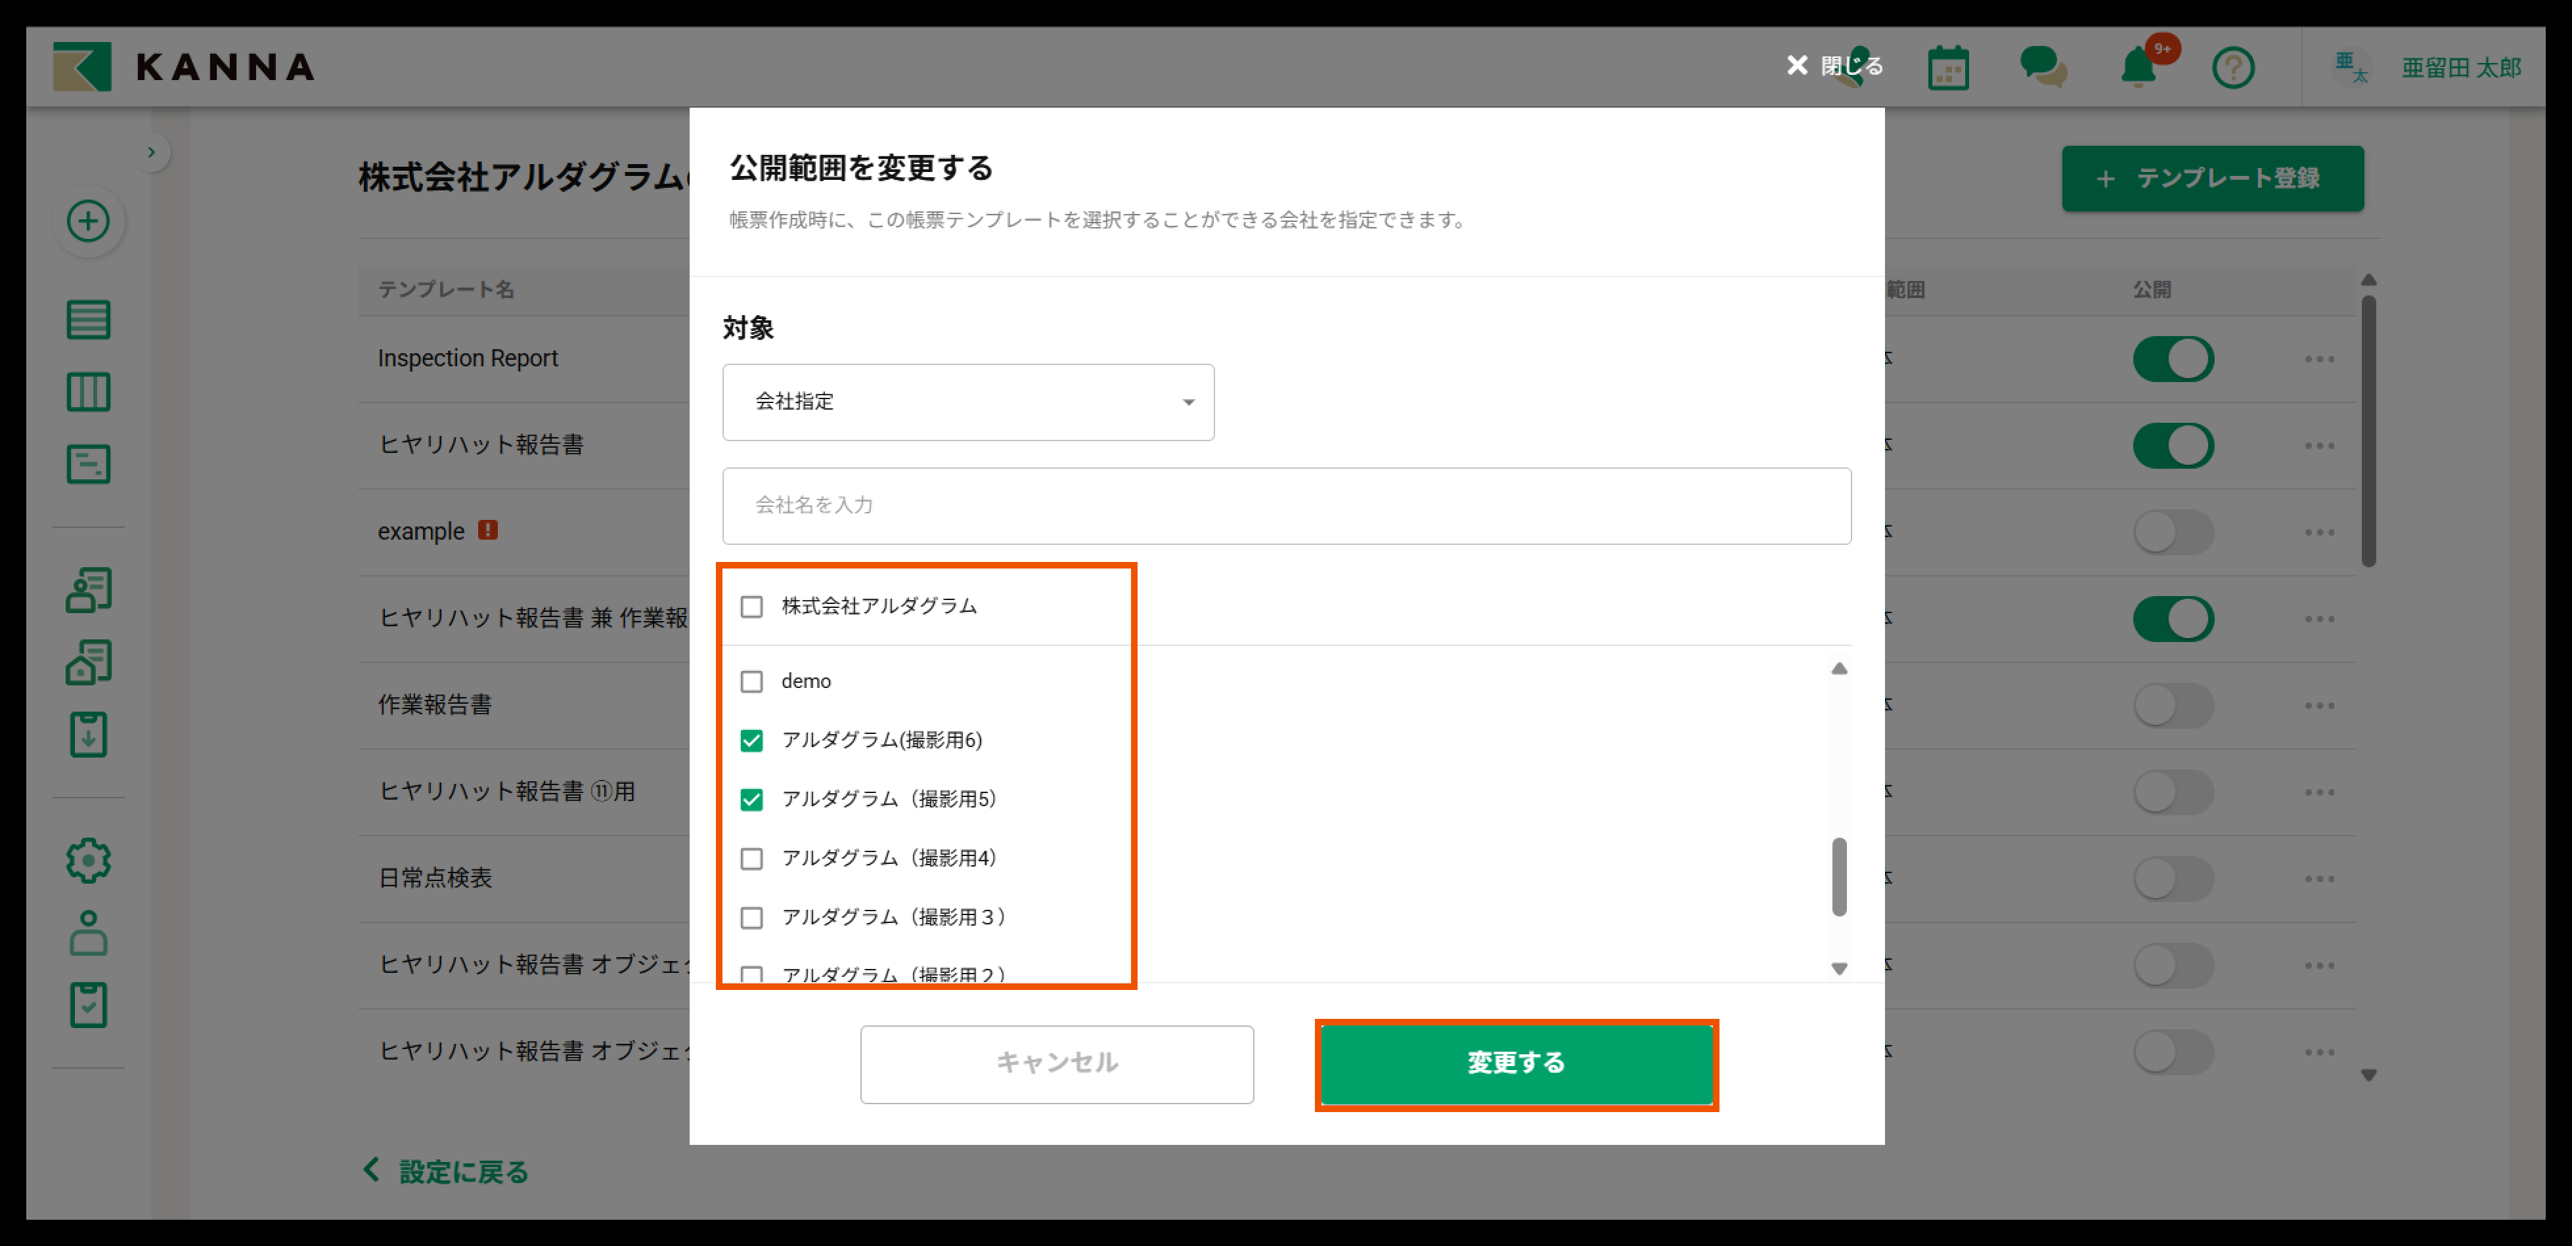Open the notifications bell icon

click(2138, 68)
